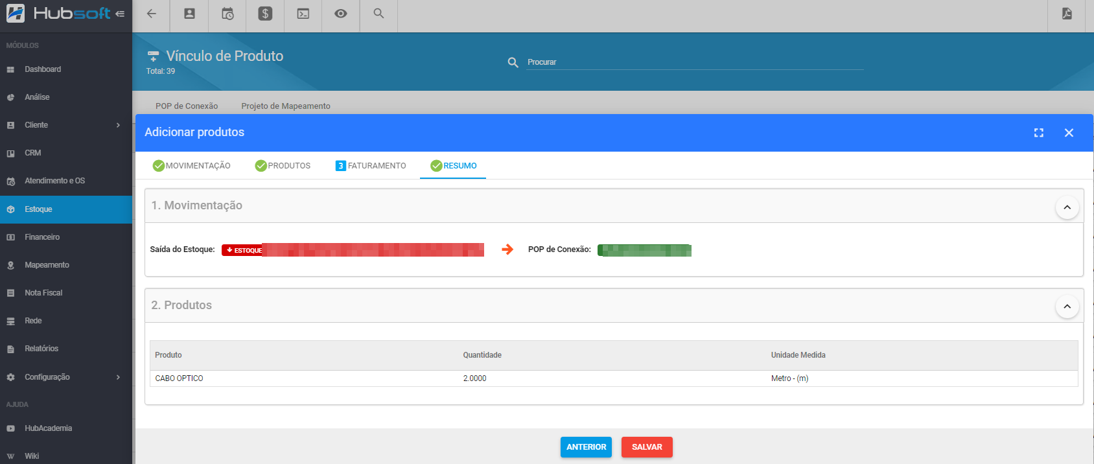The width and height of the screenshot is (1094, 464).
Task: Expand the Cliente submenu chevron
Action: 118,125
